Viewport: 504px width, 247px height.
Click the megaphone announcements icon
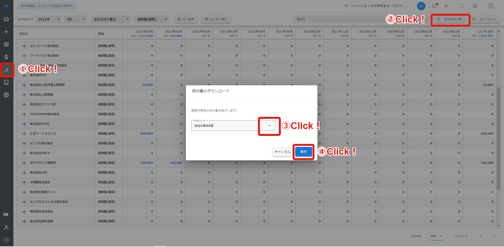pyautogui.click(x=446, y=6)
